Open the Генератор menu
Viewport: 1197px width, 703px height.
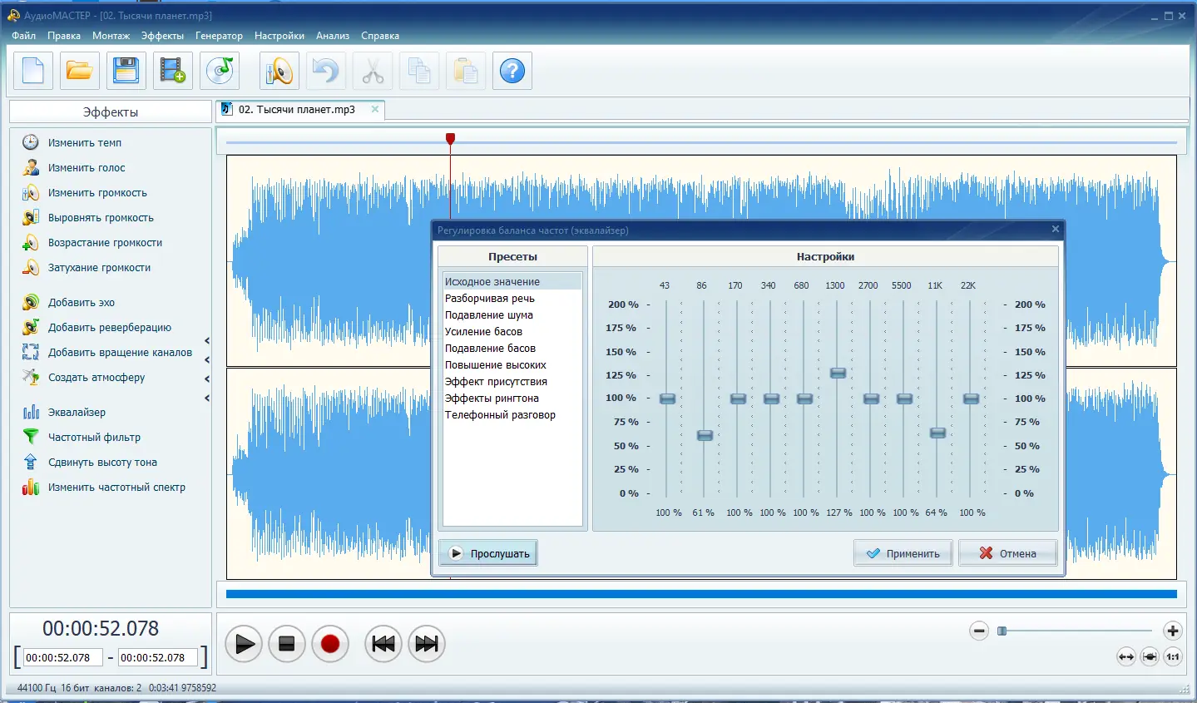point(219,36)
